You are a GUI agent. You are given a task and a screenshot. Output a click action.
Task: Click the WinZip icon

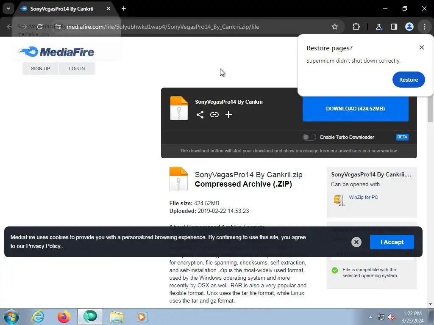tap(339, 200)
